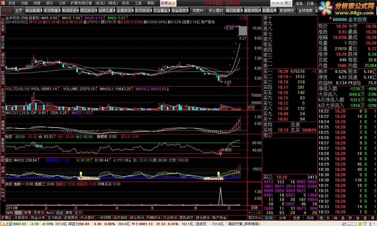The image size is (377, 226).
Task: Expand the 每日数据 dropdown arrow
Action: [x=242, y=10]
